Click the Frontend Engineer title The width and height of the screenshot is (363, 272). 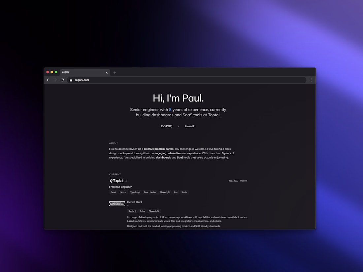[x=120, y=187]
